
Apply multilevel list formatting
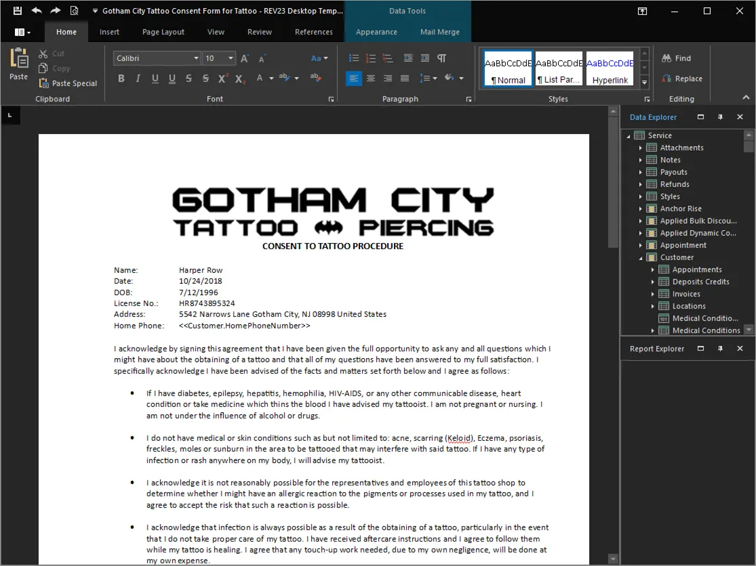[x=388, y=58]
